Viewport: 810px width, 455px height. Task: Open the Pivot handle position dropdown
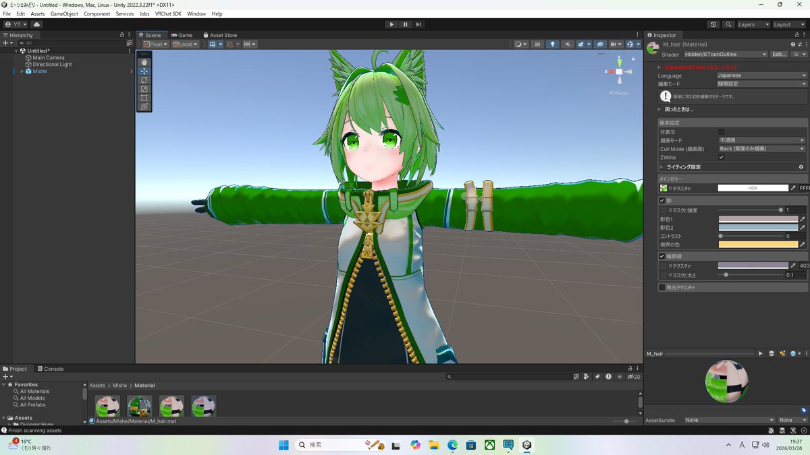click(x=155, y=44)
